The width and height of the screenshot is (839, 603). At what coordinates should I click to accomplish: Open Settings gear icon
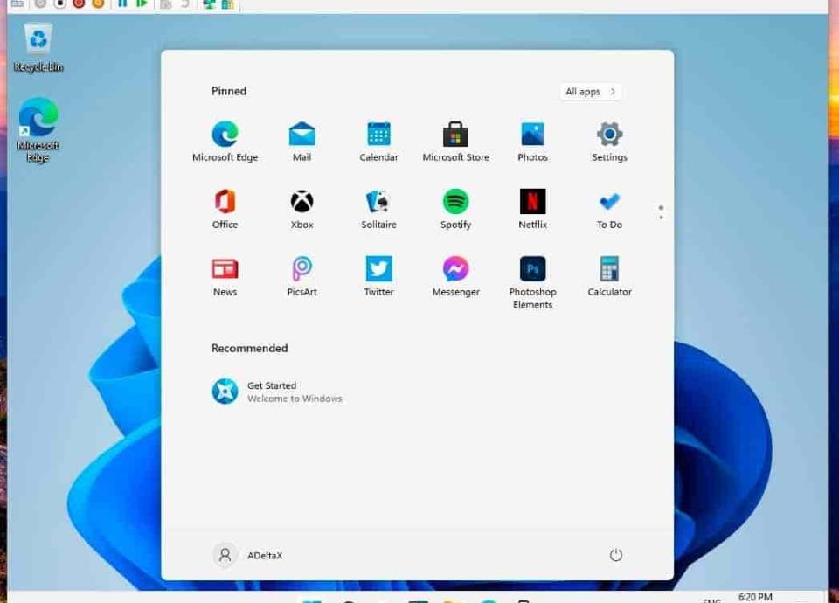click(x=609, y=135)
